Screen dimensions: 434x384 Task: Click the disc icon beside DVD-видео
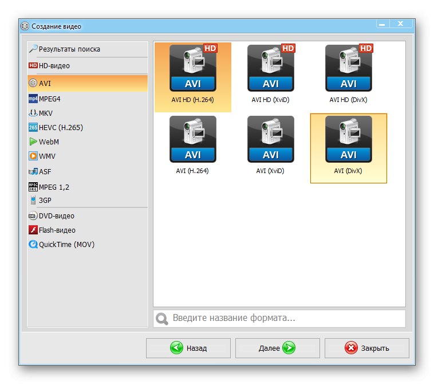33,215
